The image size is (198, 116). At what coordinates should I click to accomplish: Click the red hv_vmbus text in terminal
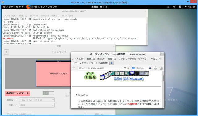click(x=8, y=38)
